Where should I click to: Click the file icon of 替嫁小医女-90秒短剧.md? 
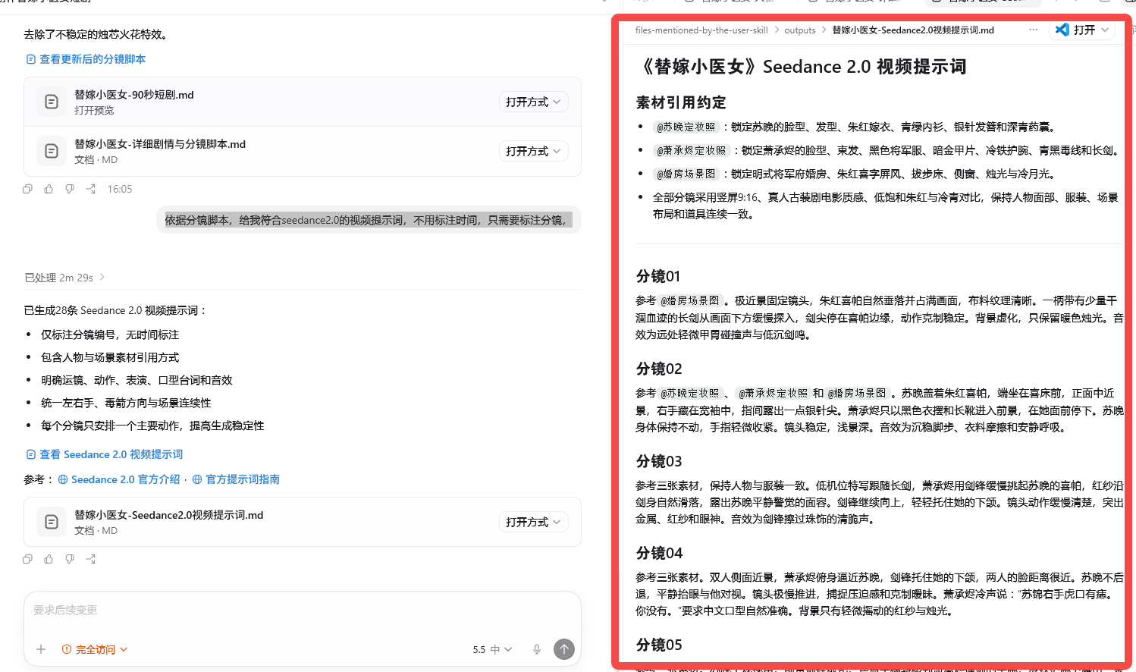click(x=52, y=102)
